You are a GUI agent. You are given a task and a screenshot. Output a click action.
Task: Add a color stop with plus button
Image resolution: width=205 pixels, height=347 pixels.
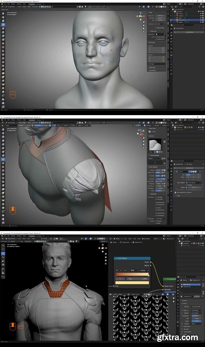[x=117, y=270]
